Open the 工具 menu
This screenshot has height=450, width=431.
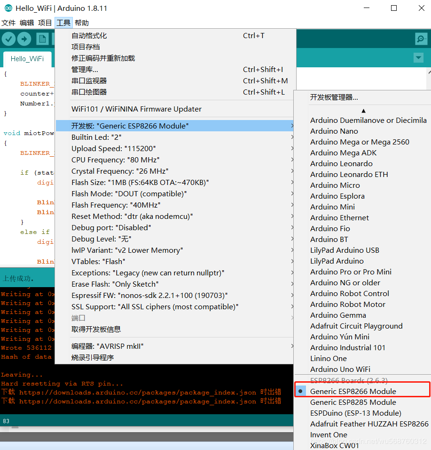pos(63,23)
